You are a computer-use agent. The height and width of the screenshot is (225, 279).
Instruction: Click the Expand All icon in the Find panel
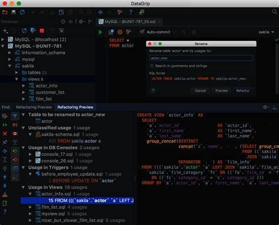tap(5, 160)
